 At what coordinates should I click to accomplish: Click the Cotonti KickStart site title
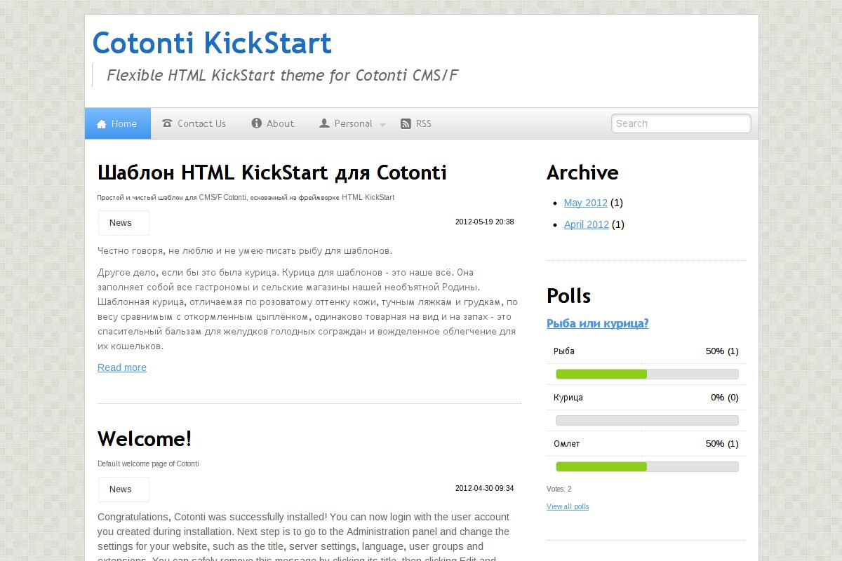pos(212,43)
